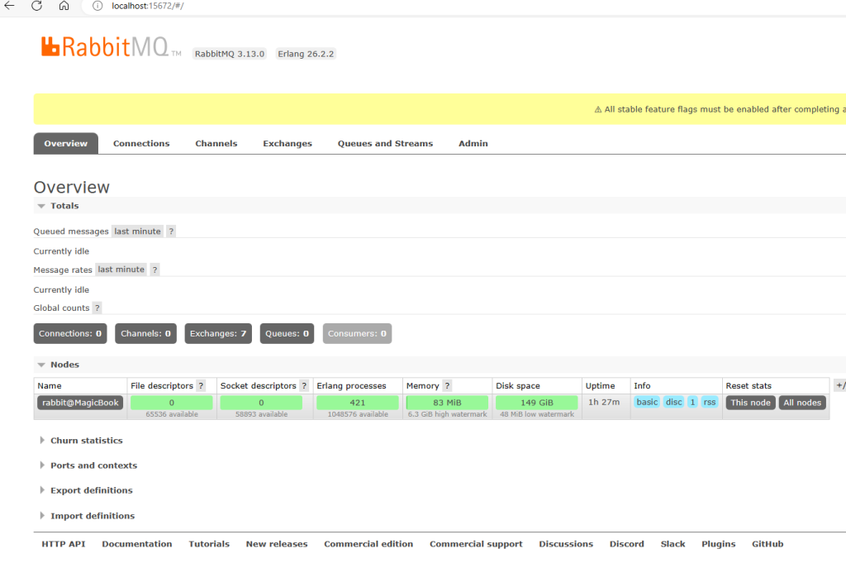
Task: Open New releases footer link
Action: coord(277,544)
